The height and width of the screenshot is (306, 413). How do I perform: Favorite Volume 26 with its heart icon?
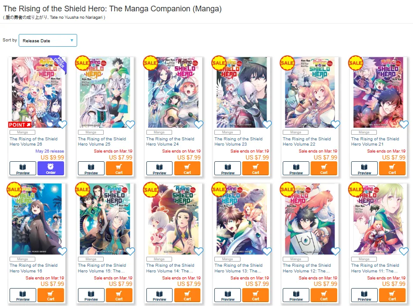coord(62,124)
